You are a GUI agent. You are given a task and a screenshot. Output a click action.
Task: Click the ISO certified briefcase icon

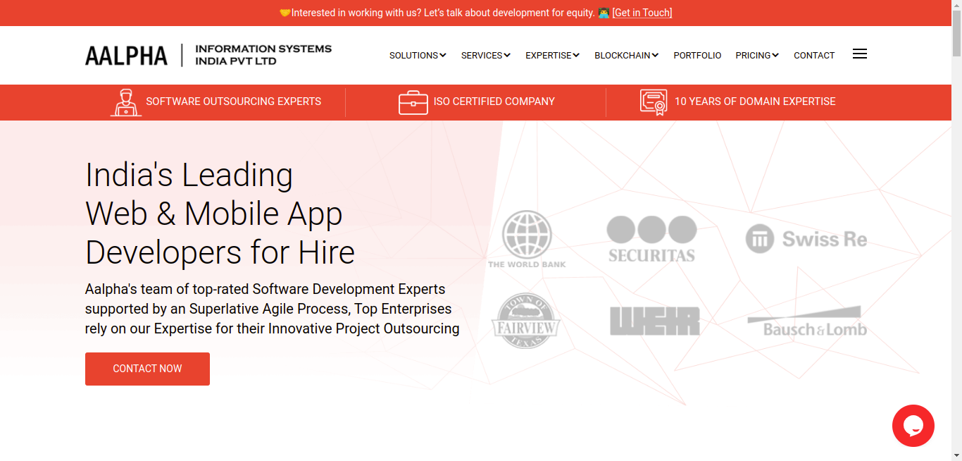[413, 102]
